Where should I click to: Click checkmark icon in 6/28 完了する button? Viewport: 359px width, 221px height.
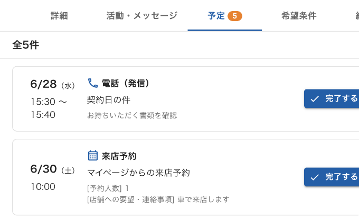point(315,99)
